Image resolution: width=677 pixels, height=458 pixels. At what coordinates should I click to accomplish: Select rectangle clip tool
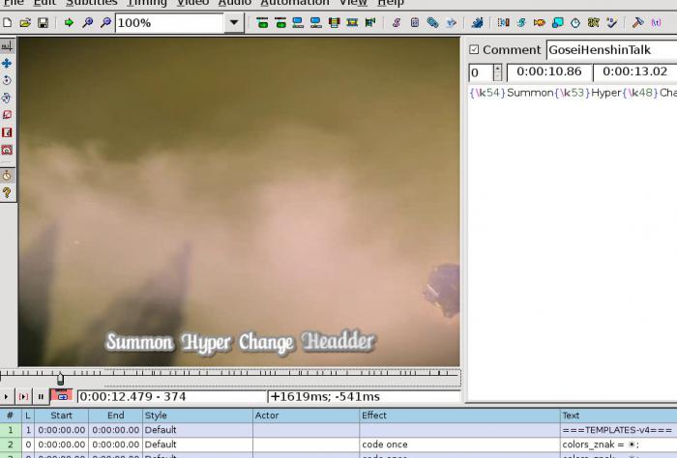[7, 132]
